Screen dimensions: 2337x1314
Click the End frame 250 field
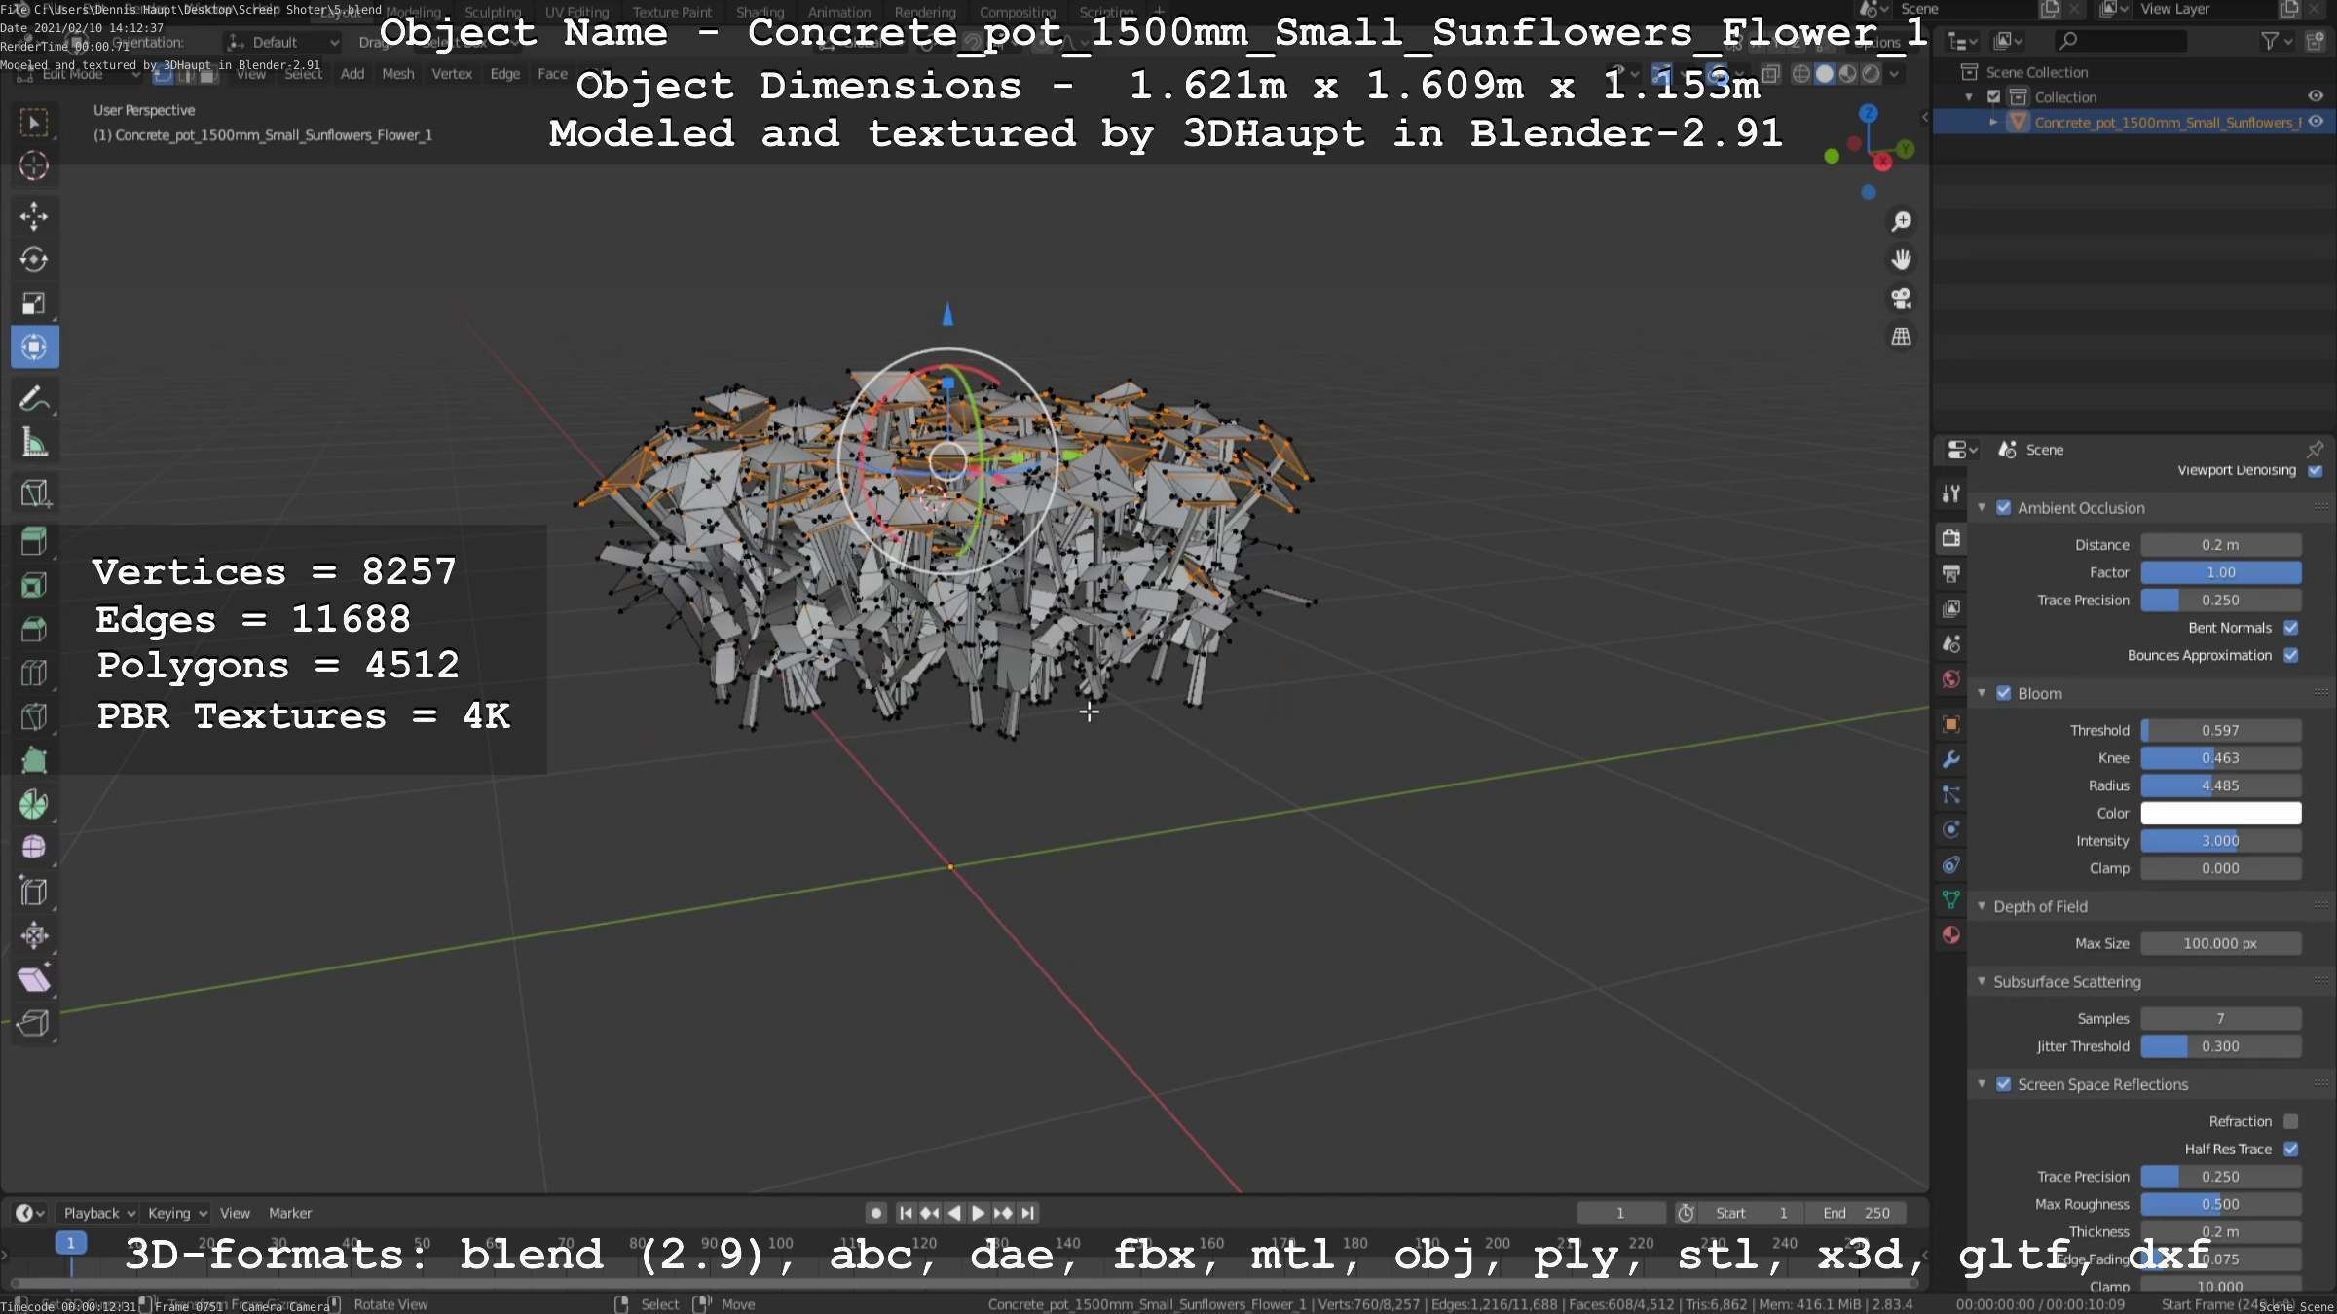1856,1213
